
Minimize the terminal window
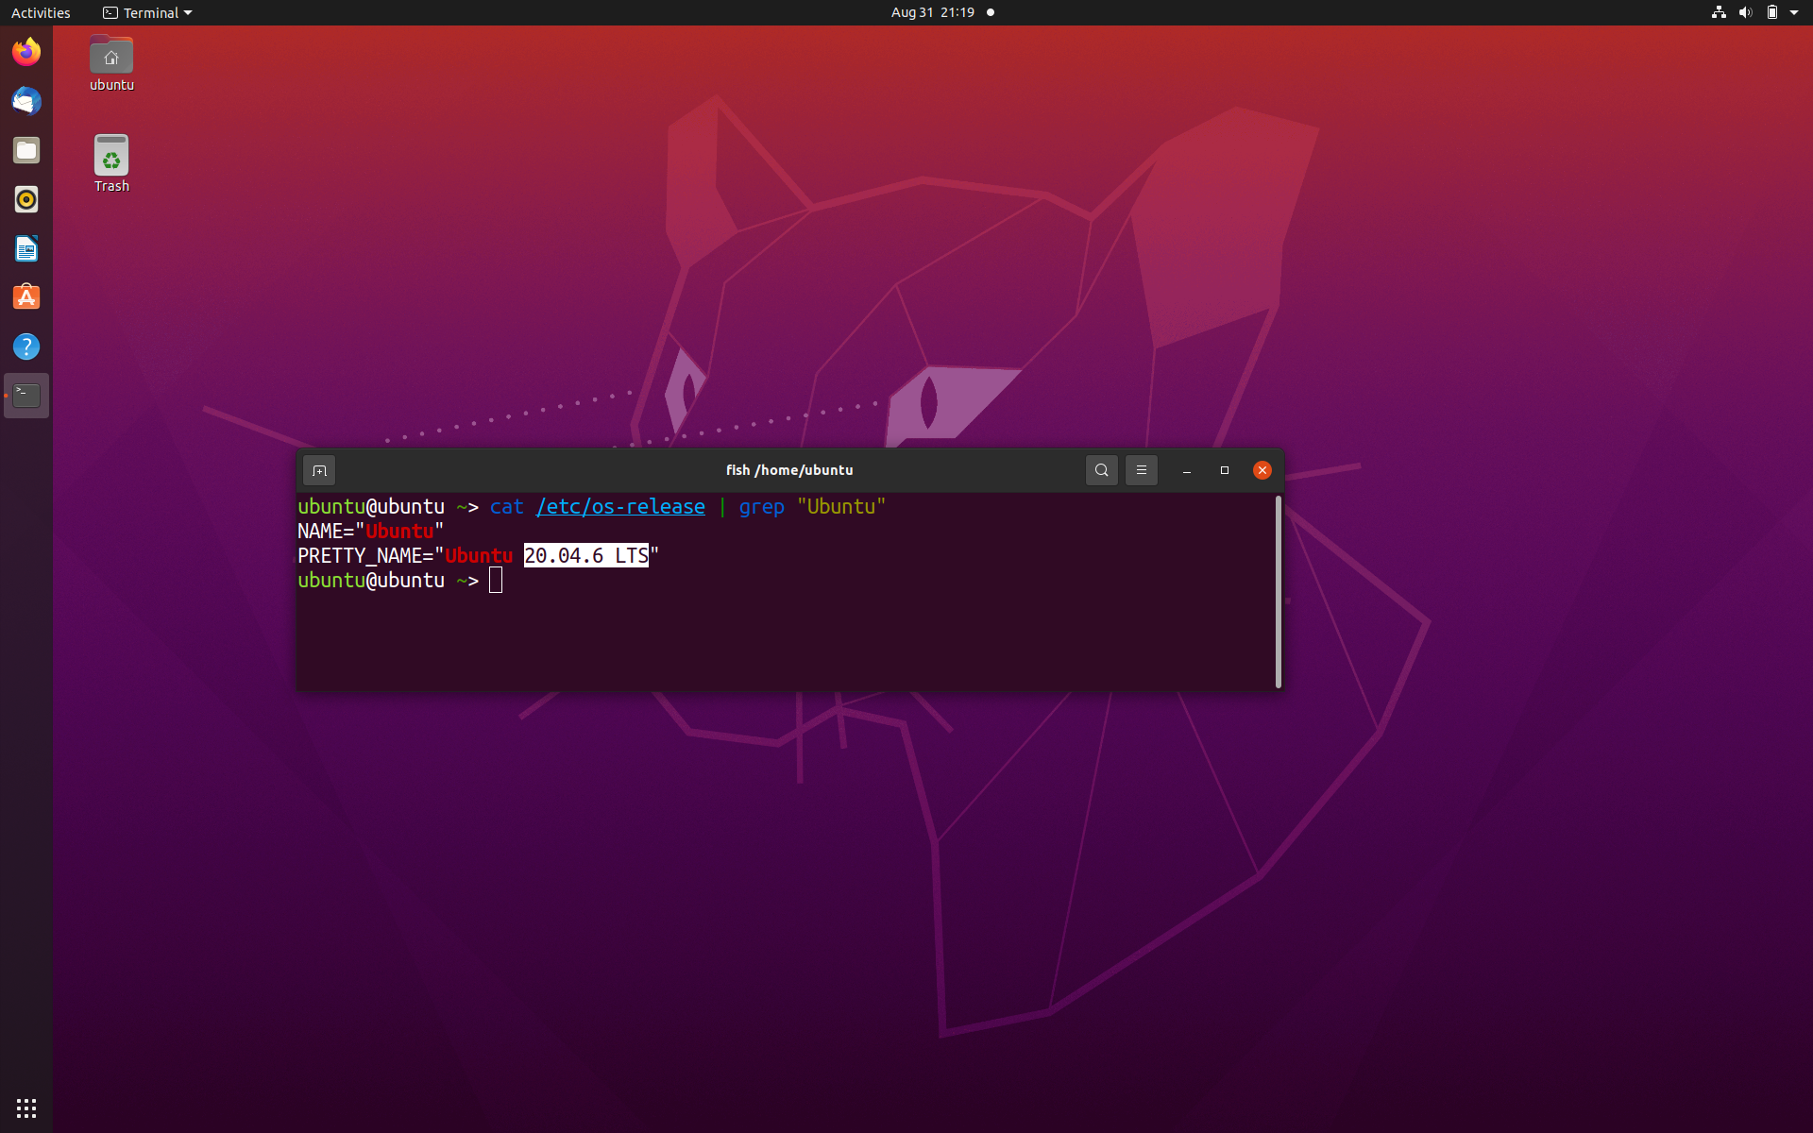(1187, 470)
